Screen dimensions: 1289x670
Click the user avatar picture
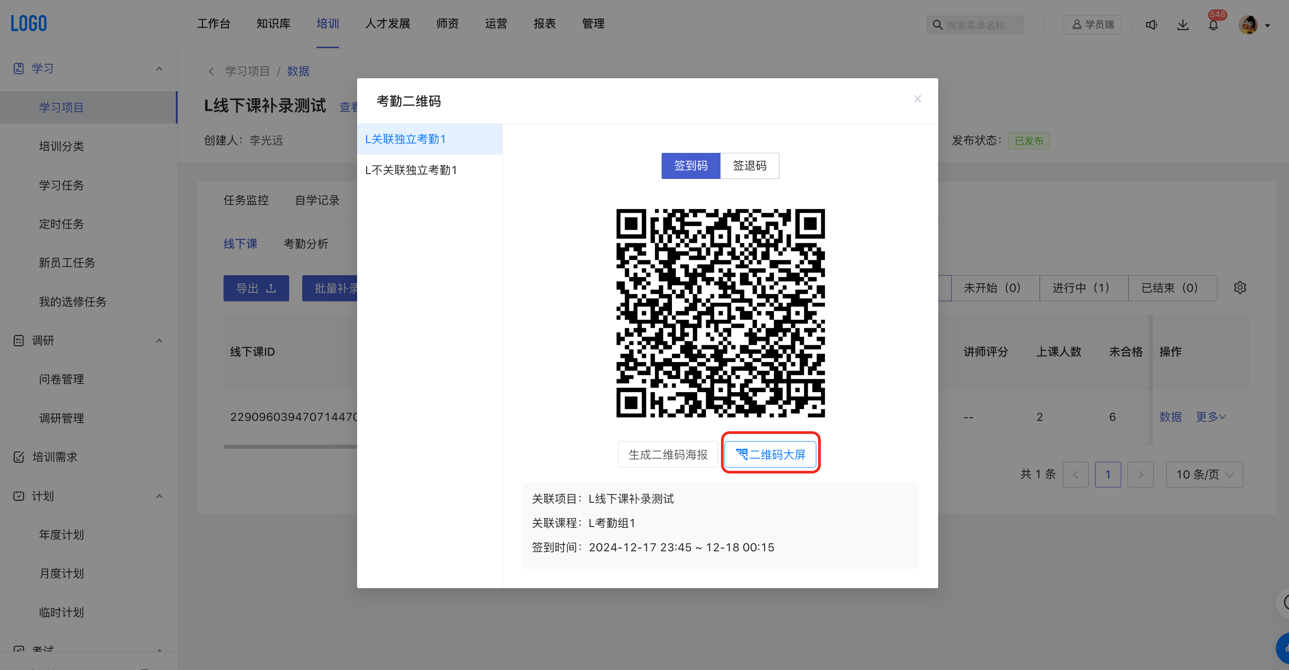(1248, 25)
